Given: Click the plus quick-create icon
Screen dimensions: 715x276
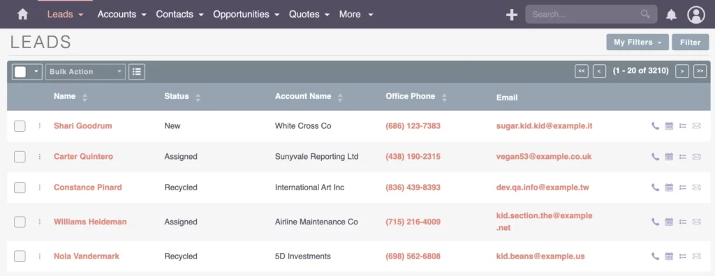Looking at the screenshot, I should click(512, 15).
